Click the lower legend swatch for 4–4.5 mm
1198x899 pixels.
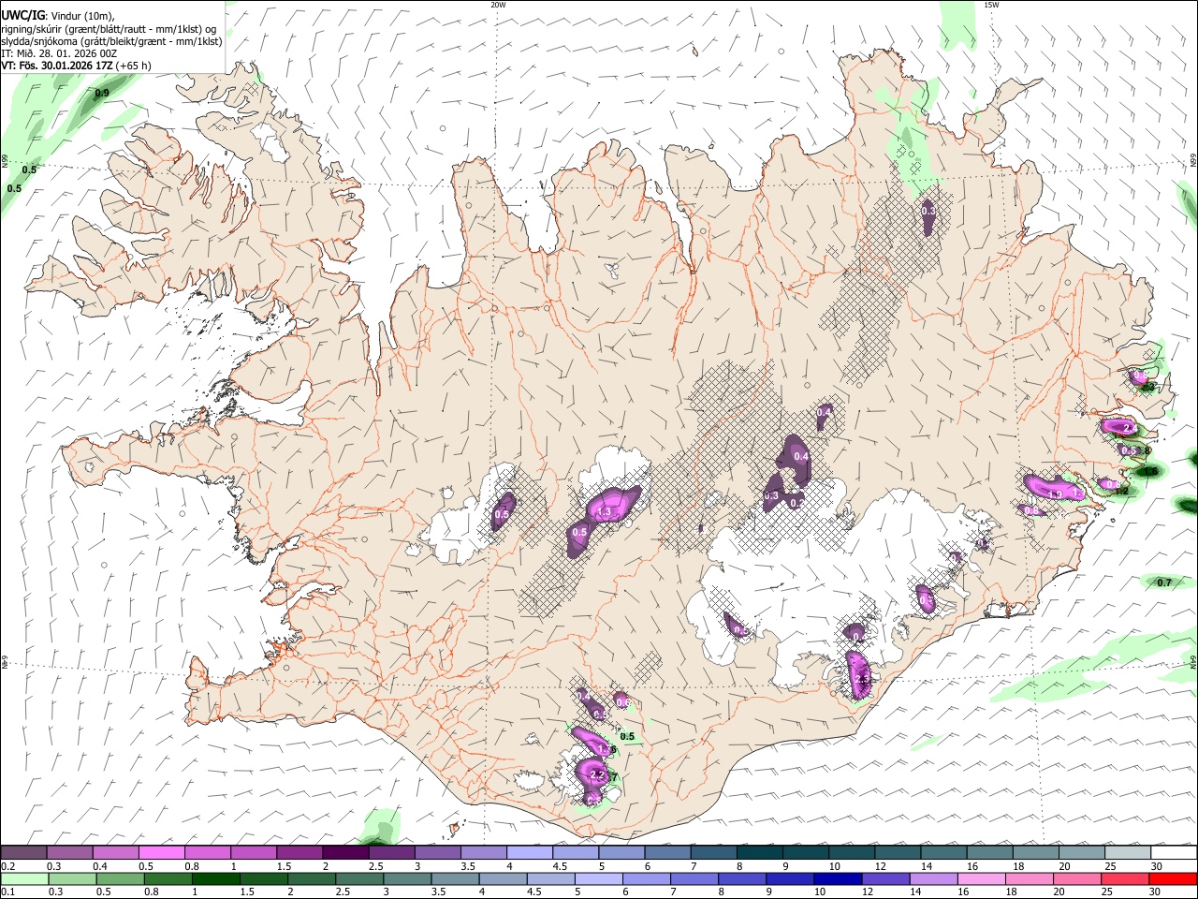[502, 878]
